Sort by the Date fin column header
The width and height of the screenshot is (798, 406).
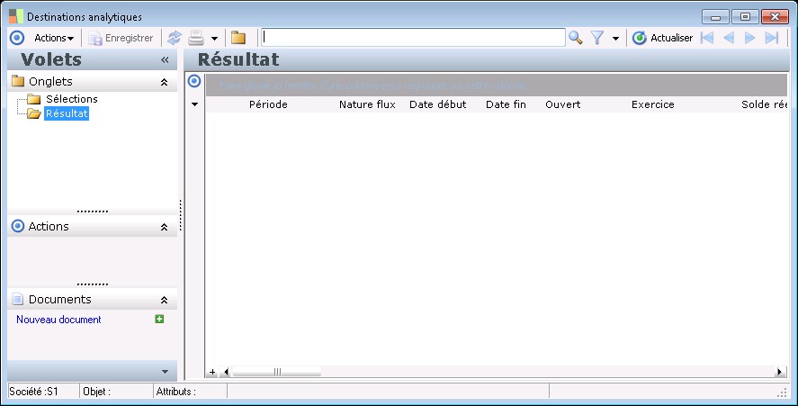point(506,104)
